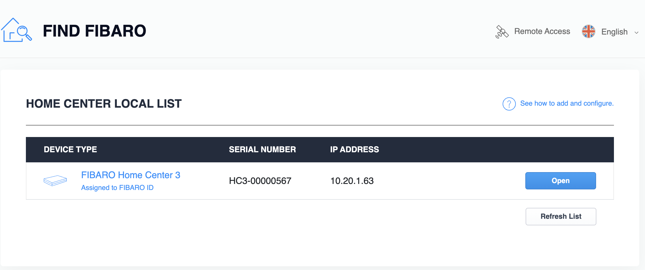Expand the language dropdown chevron

(x=636, y=33)
